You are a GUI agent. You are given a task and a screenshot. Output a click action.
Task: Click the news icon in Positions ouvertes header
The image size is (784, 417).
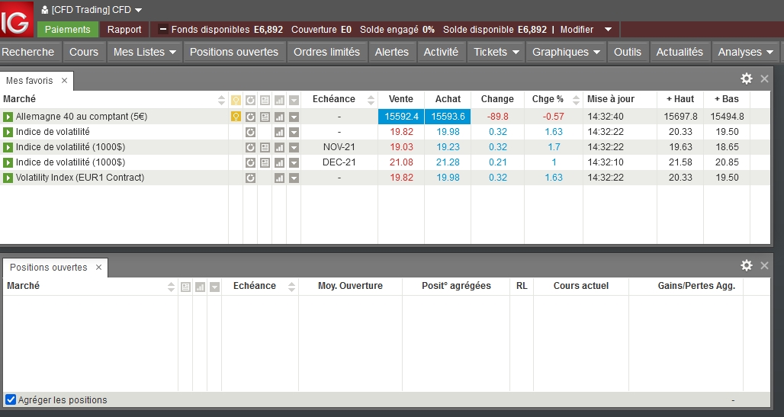pyautogui.click(x=185, y=287)
